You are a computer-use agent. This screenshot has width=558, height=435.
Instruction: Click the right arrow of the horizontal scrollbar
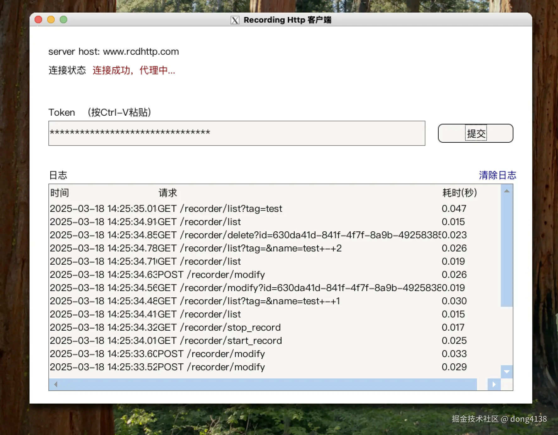(494, 384)
